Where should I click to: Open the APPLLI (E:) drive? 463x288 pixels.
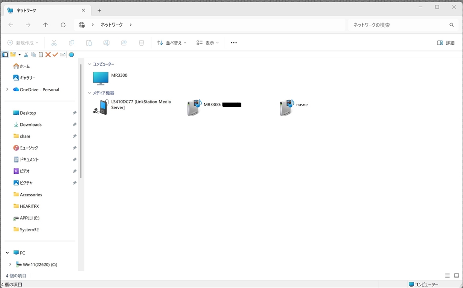tap(26, 218)
